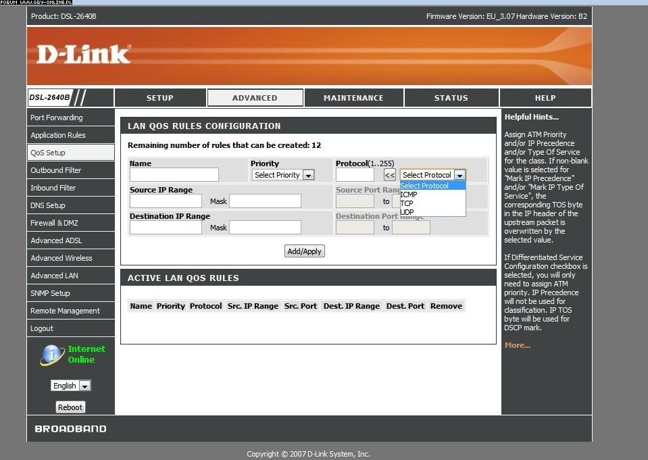Open the English language dropdown

tap(71, 386)
